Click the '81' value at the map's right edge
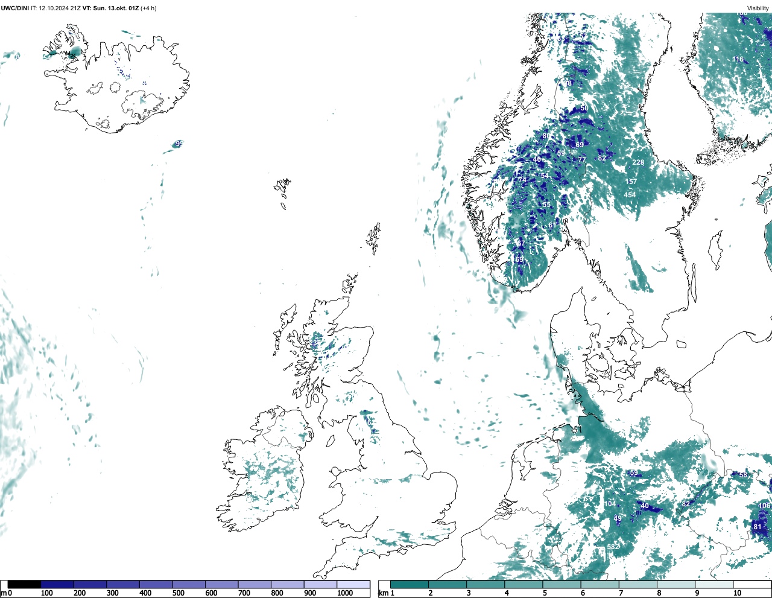Screen dimensions: 772x598 point(758,527)
